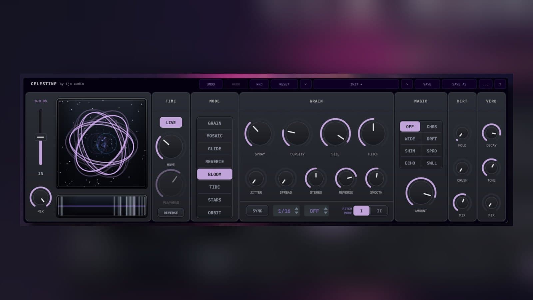
Task: Click the Jitter knob
Action: (256, 179)
